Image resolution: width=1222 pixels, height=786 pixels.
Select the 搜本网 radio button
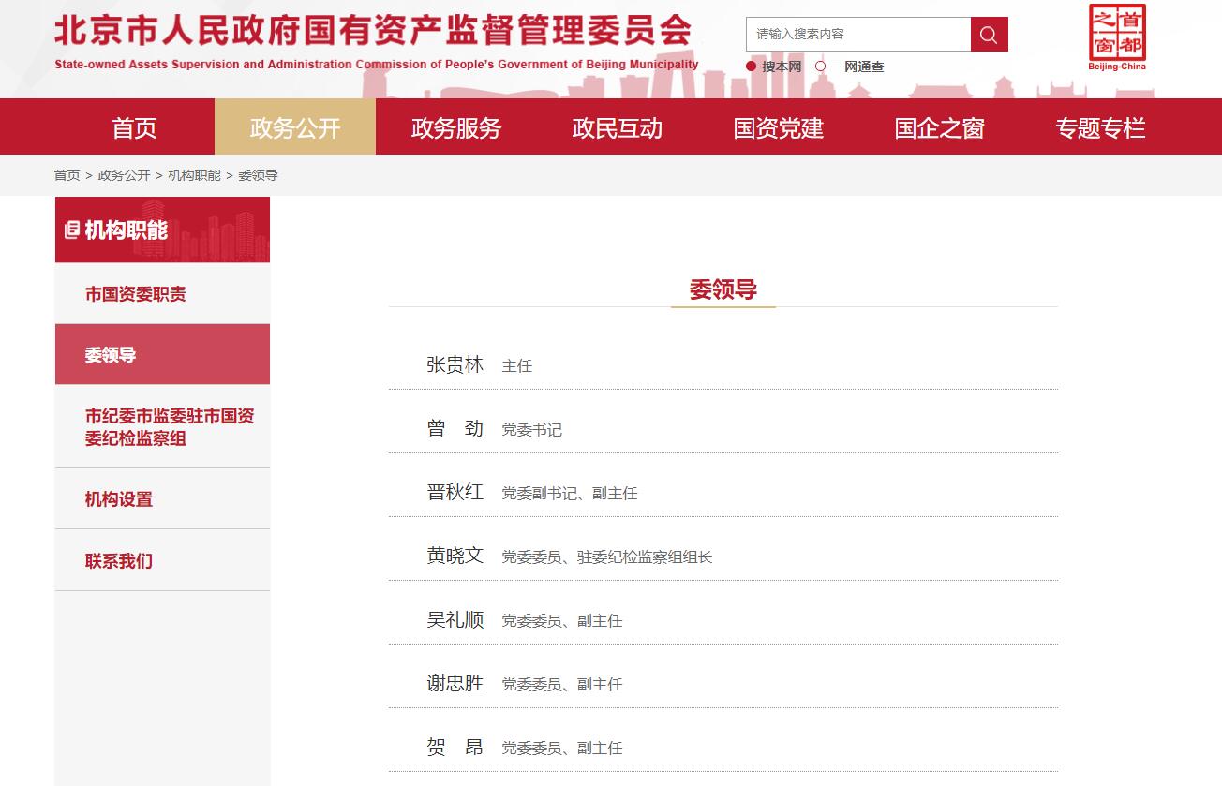click(751, 67)
